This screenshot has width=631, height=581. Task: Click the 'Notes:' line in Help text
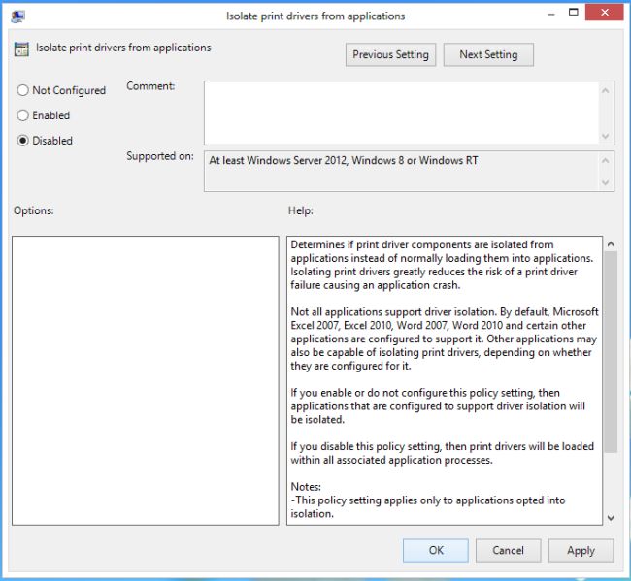(306, 487)
